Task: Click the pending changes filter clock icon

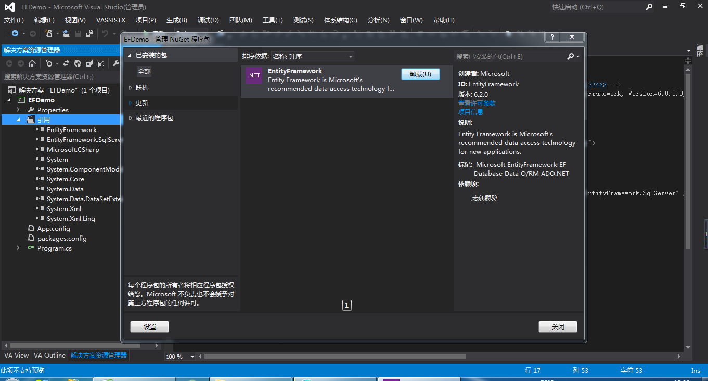Action: click(x=48, y=63)
